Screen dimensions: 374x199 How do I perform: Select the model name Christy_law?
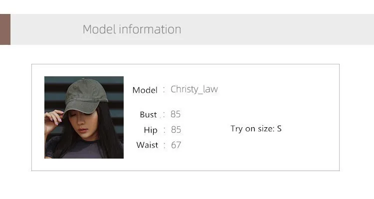coord(194,89)
